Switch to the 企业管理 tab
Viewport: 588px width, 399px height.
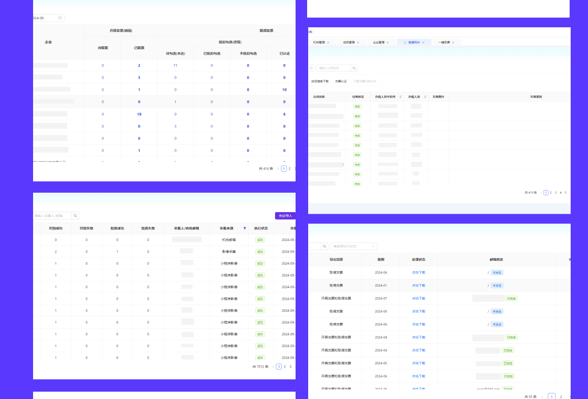click(x=379, y=43)
